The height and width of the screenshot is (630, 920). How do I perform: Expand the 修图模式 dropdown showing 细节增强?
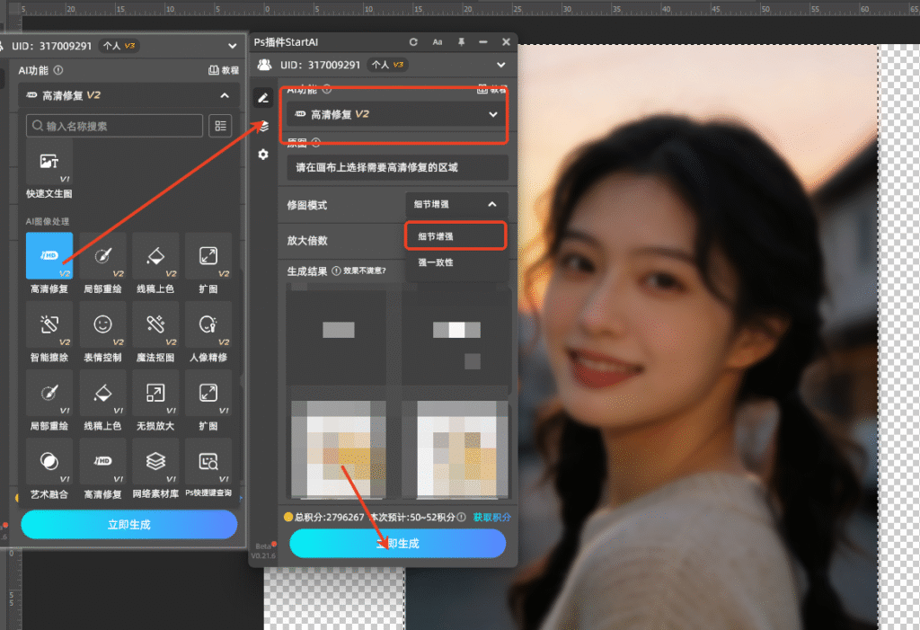[456, 205]
